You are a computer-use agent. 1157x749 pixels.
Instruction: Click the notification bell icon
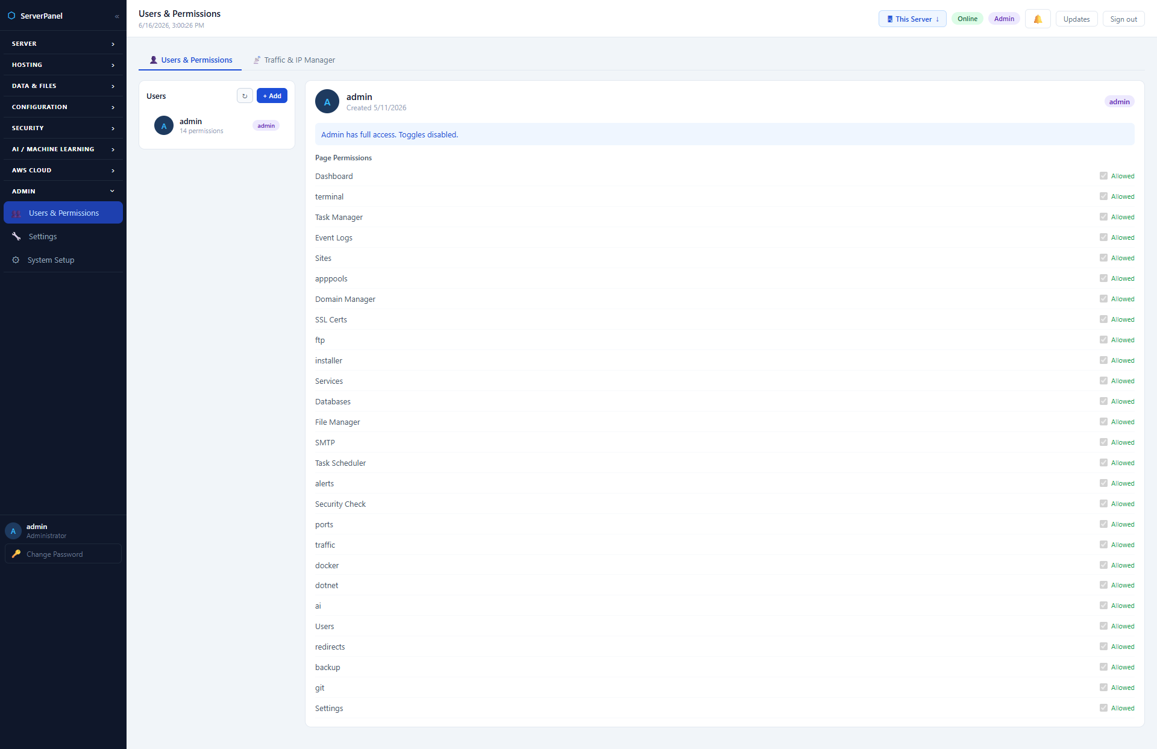(x=1038, y=19)
